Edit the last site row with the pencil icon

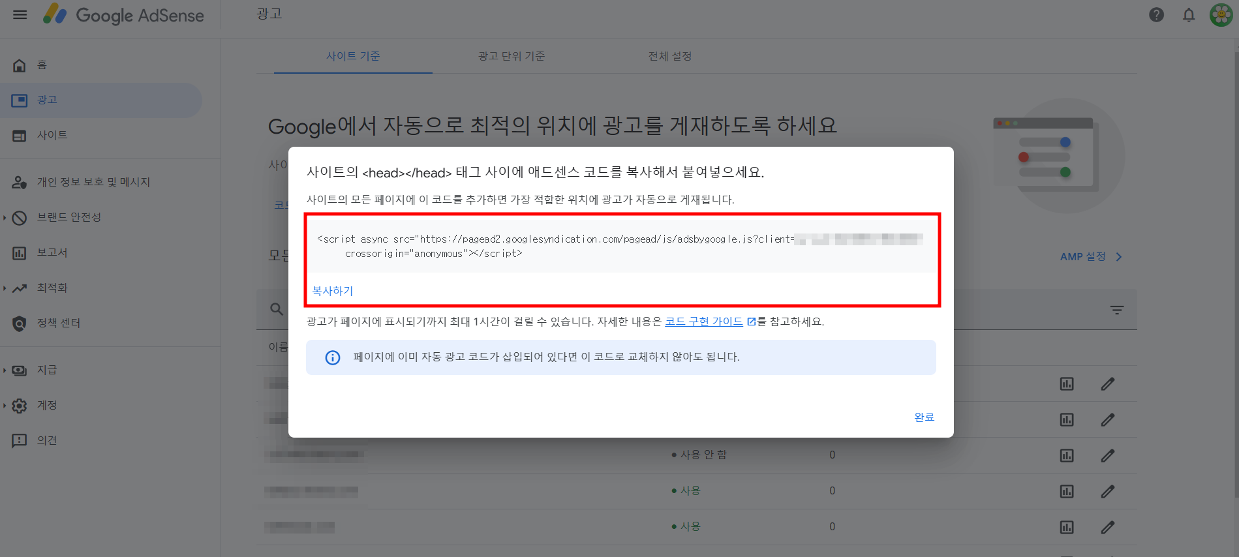[x=1108, y=528]
